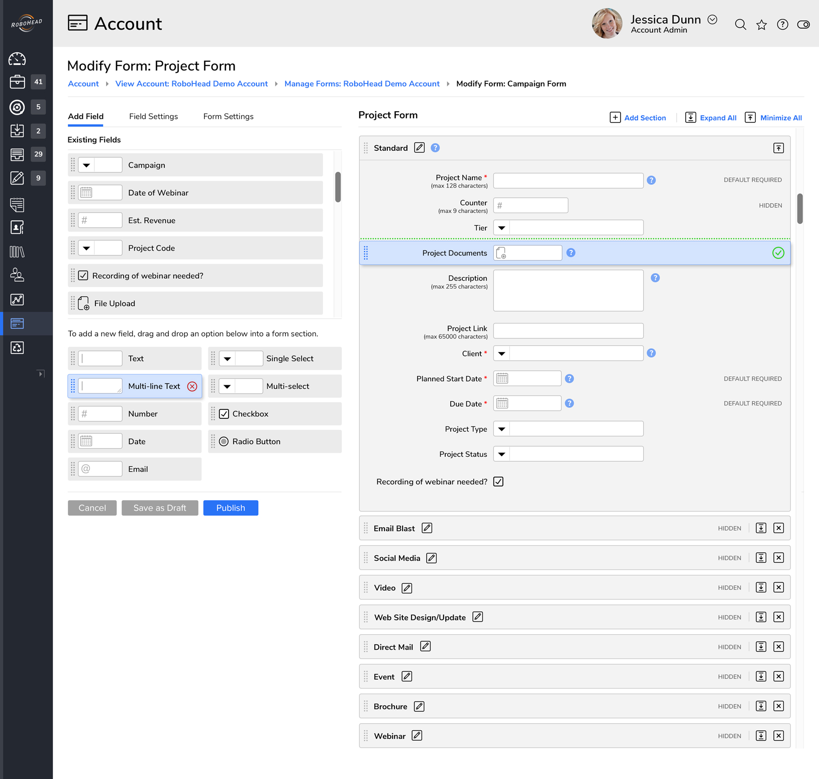Toggle Recording of webinar needed checkbox in form

point(498,482)
